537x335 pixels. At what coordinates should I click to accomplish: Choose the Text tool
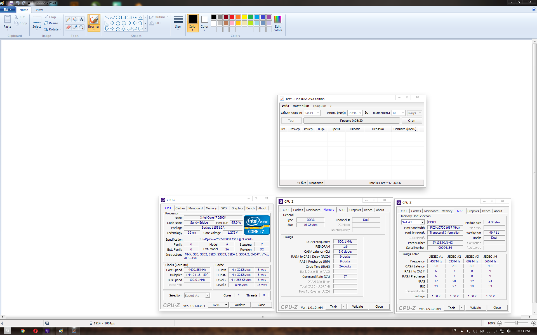click(81, 19)
